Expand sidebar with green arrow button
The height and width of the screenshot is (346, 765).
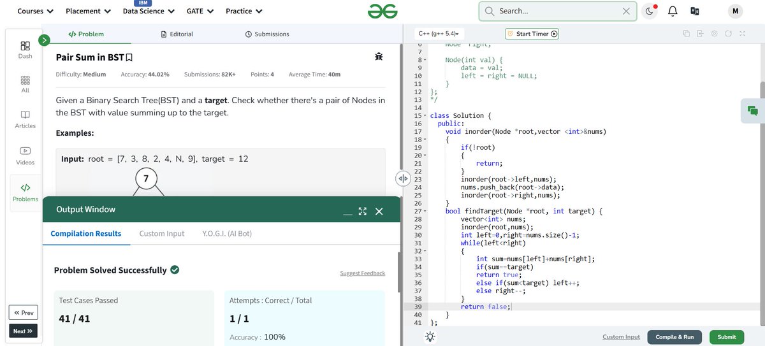click(x=44, y=40)
